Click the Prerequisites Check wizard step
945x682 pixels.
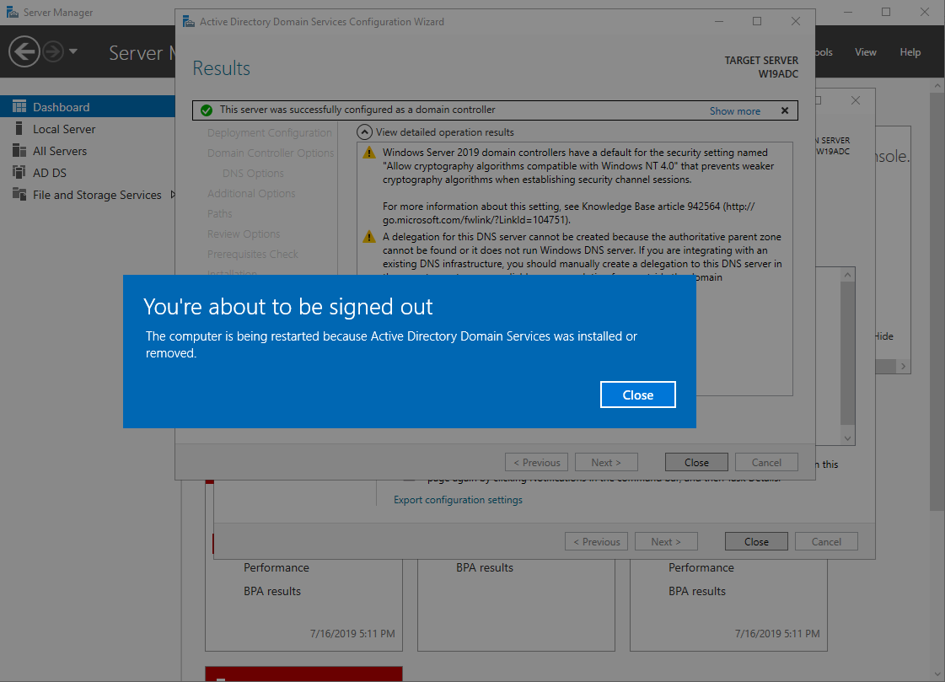click(253, 255)
